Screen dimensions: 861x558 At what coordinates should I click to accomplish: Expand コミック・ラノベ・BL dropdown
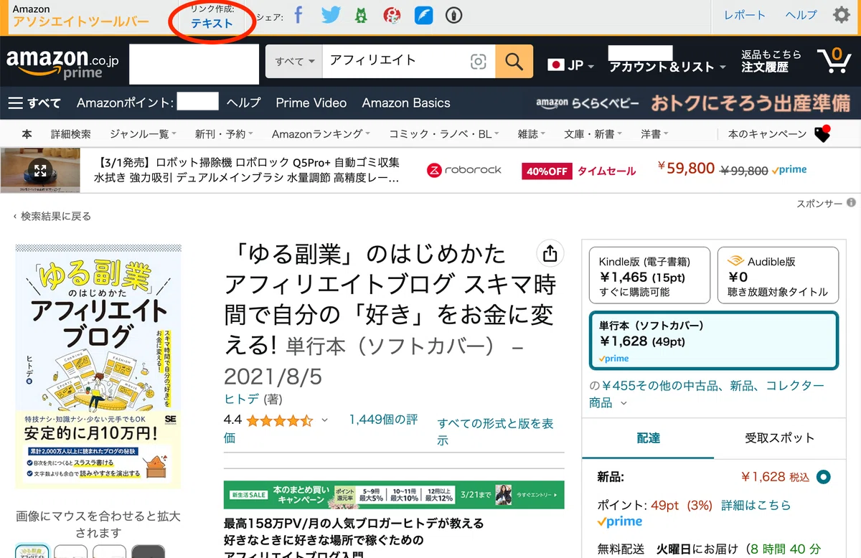pos(444,134)
